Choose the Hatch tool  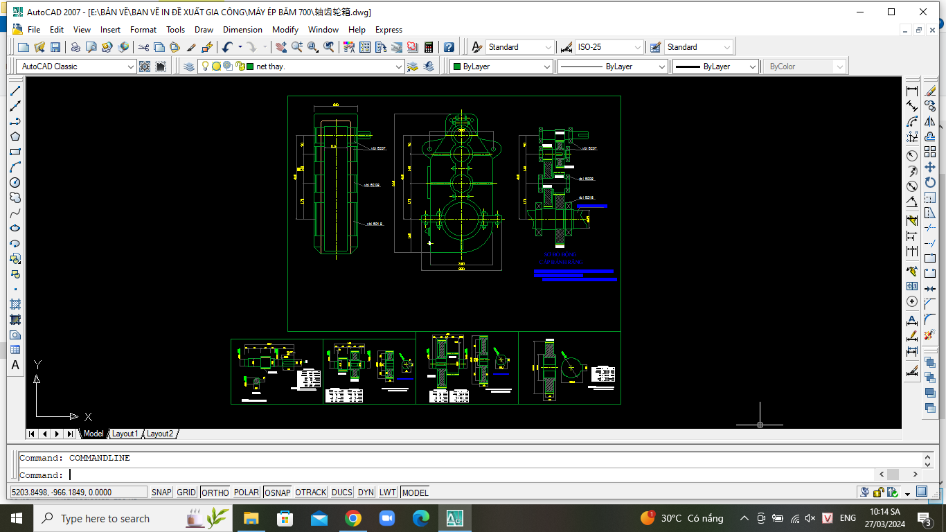click(15, 304)
